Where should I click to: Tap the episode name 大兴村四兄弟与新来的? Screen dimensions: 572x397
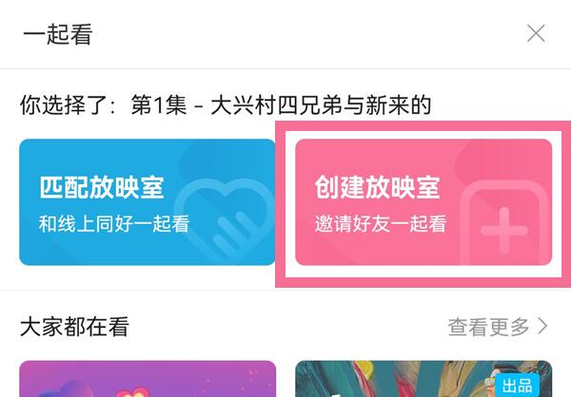321,105
